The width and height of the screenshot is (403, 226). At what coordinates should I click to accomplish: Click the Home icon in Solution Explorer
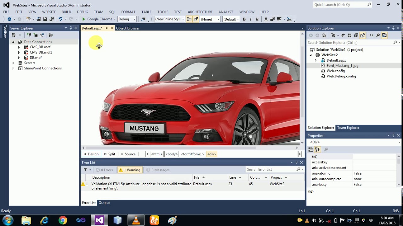point(324,35)
